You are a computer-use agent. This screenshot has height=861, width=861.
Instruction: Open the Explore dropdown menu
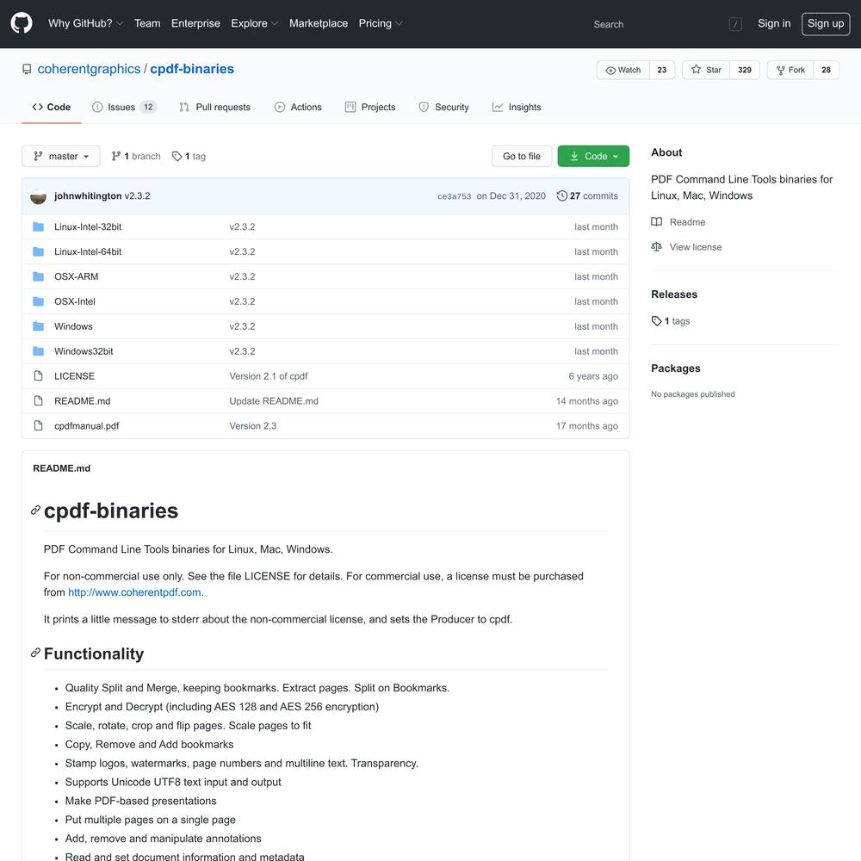254,23
